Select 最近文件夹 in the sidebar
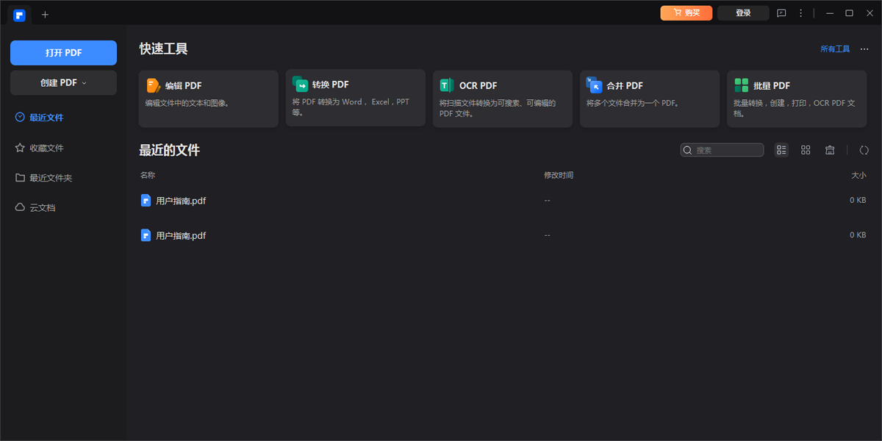This screenshot has width=882, height=441. tap(50, 178)
